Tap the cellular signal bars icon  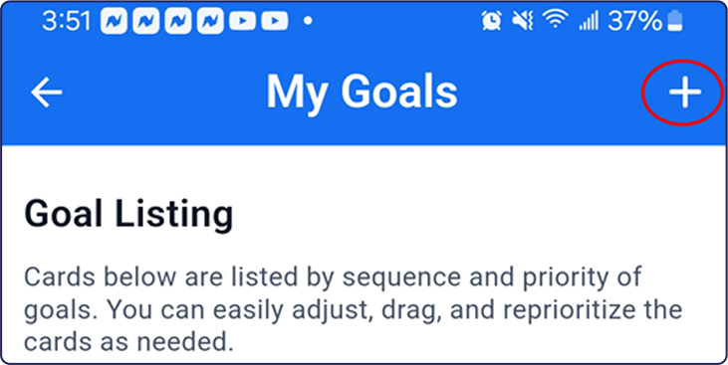tap(589, 22)
